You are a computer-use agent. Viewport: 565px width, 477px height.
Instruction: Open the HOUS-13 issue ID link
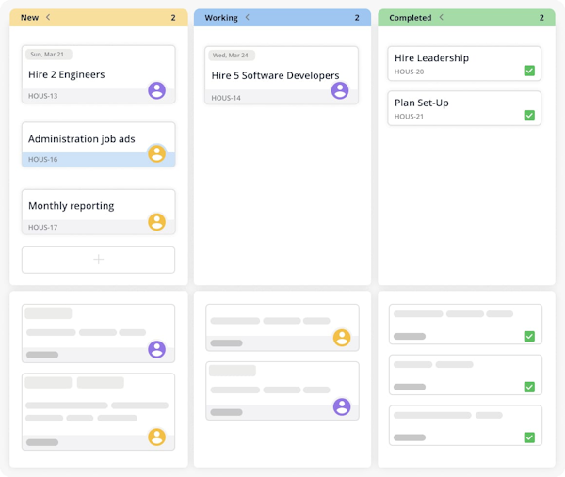(x=43, y=96)
